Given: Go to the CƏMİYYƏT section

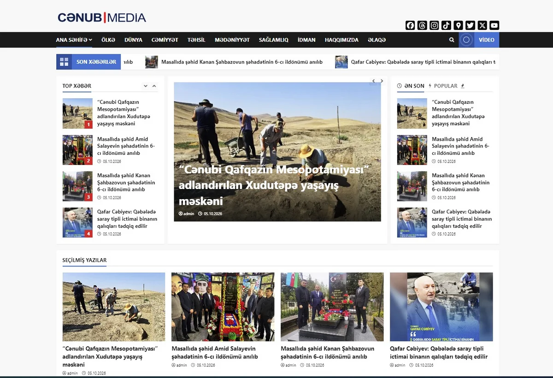Looking at the screenshot, I should pos(165,40).
